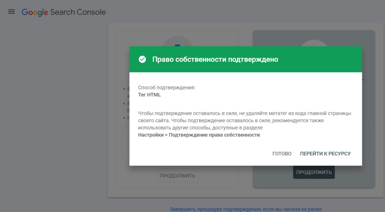Viewport: 385px width, 212px height.
Task: Click the green checkmark verification icon
Action: point(142,59)
